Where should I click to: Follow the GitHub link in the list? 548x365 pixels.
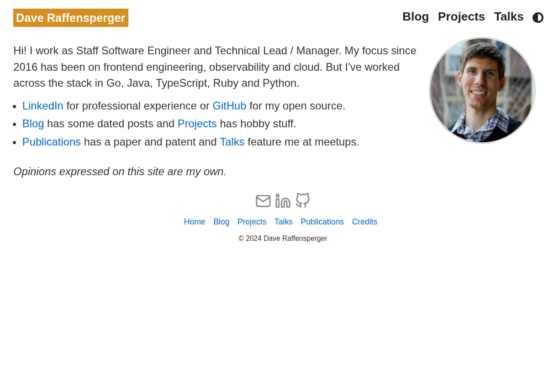click(229, 106)
